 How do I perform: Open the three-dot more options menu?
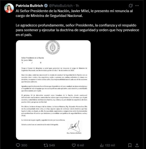(137, 6)
